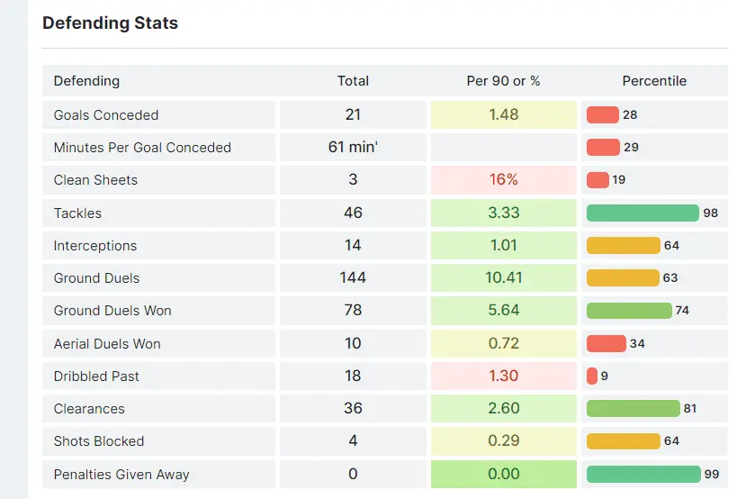This screenshot has height=499, width=737.
Task: Select the Shots Blocked row label
Action: tap(99, 440)
